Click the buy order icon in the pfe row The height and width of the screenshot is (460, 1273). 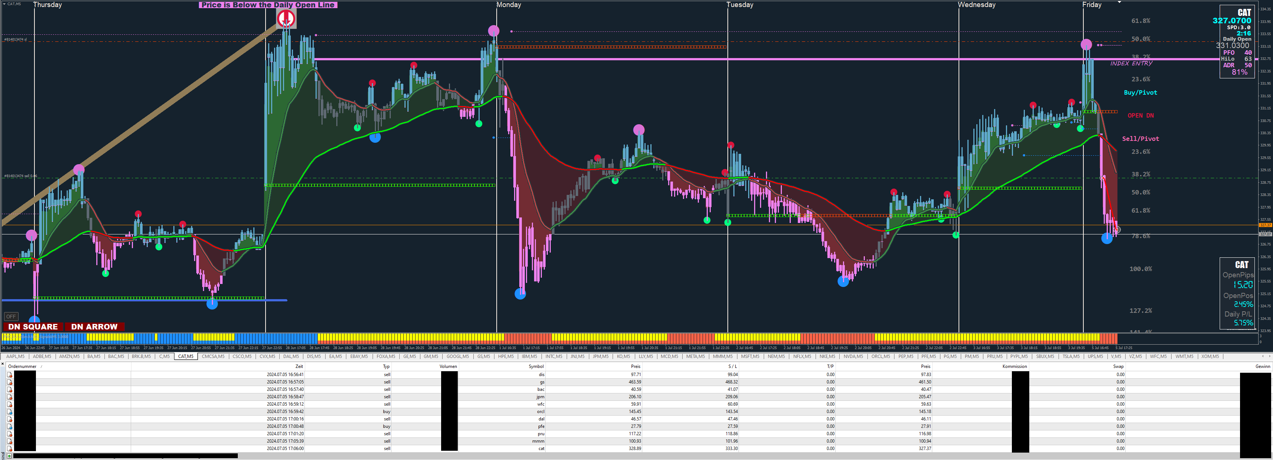click(x=9, y=426)
